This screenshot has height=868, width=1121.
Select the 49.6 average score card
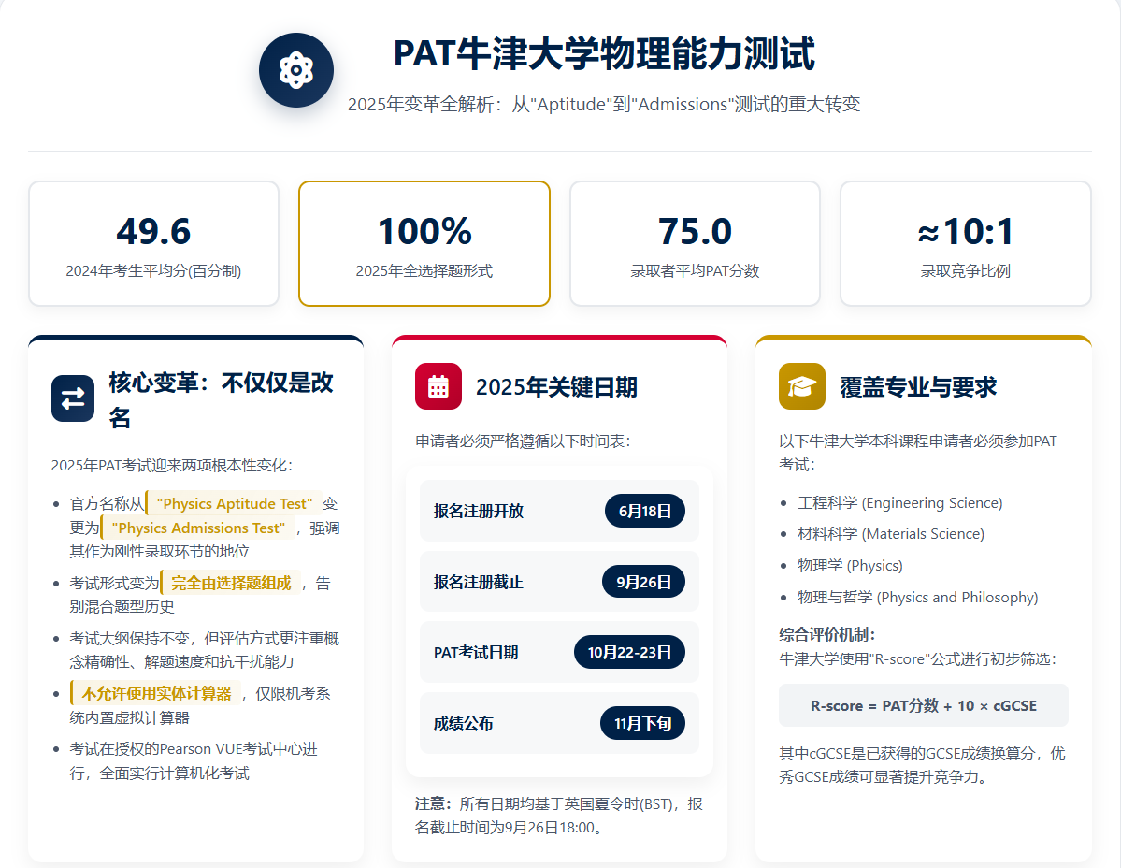(x=153, y=243)
